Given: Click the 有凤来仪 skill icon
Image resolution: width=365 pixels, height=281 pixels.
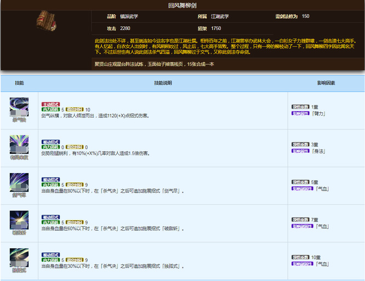Looking at the screenshot, I should click(x=19, y=144).
